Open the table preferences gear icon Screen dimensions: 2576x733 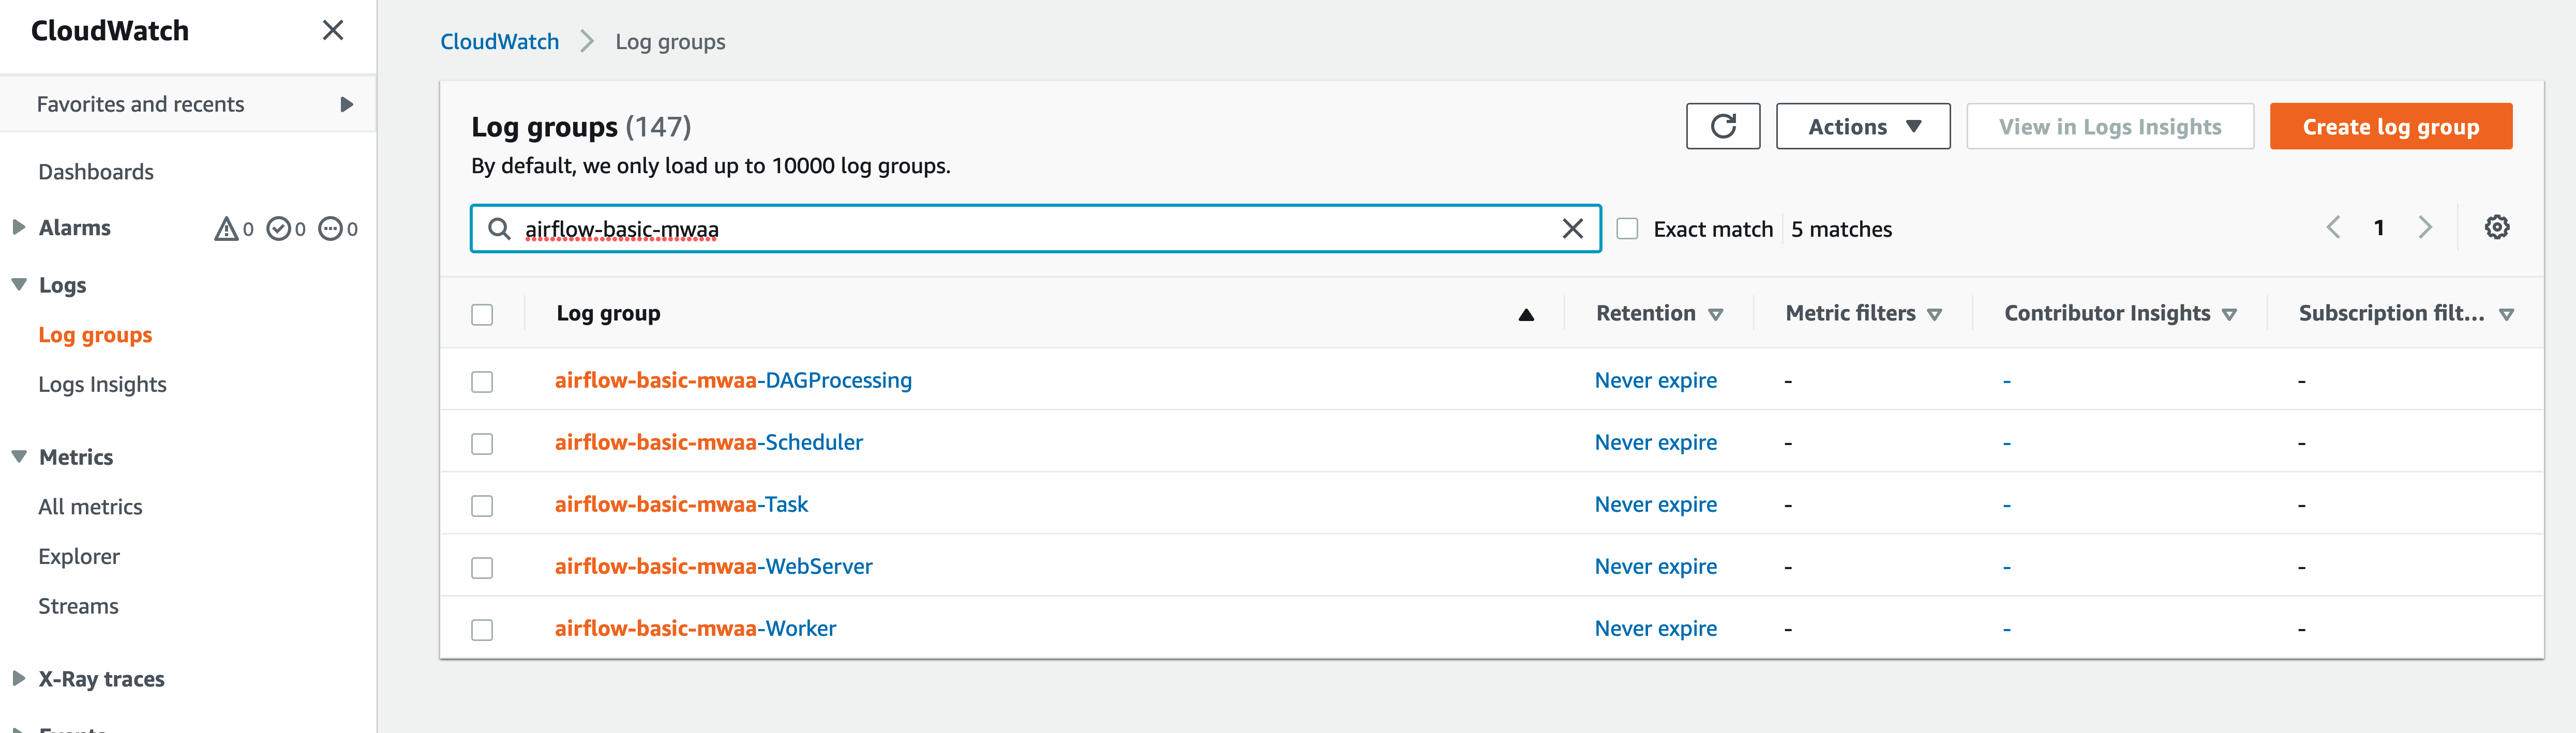2496,227
